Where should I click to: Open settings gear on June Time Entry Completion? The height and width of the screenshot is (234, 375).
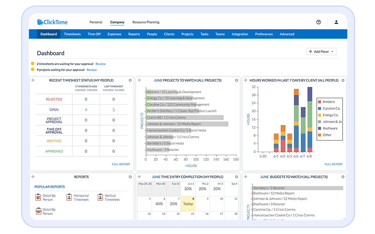[236, 177]
